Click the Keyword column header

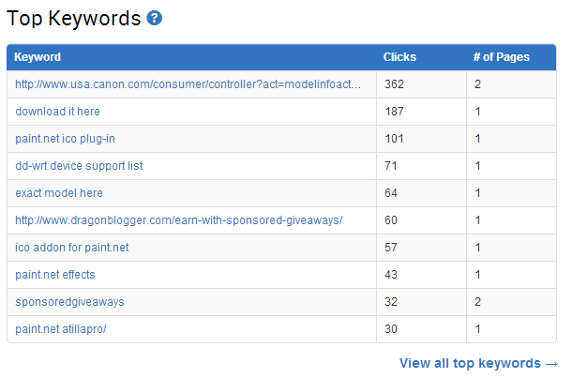click(x=38, y=57)
